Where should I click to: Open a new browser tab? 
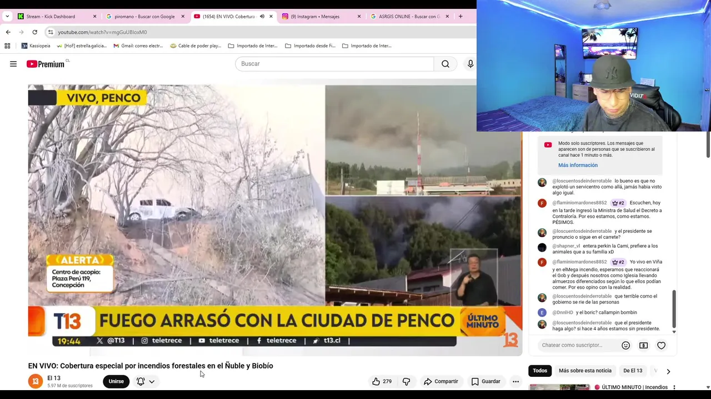[460, 17]
